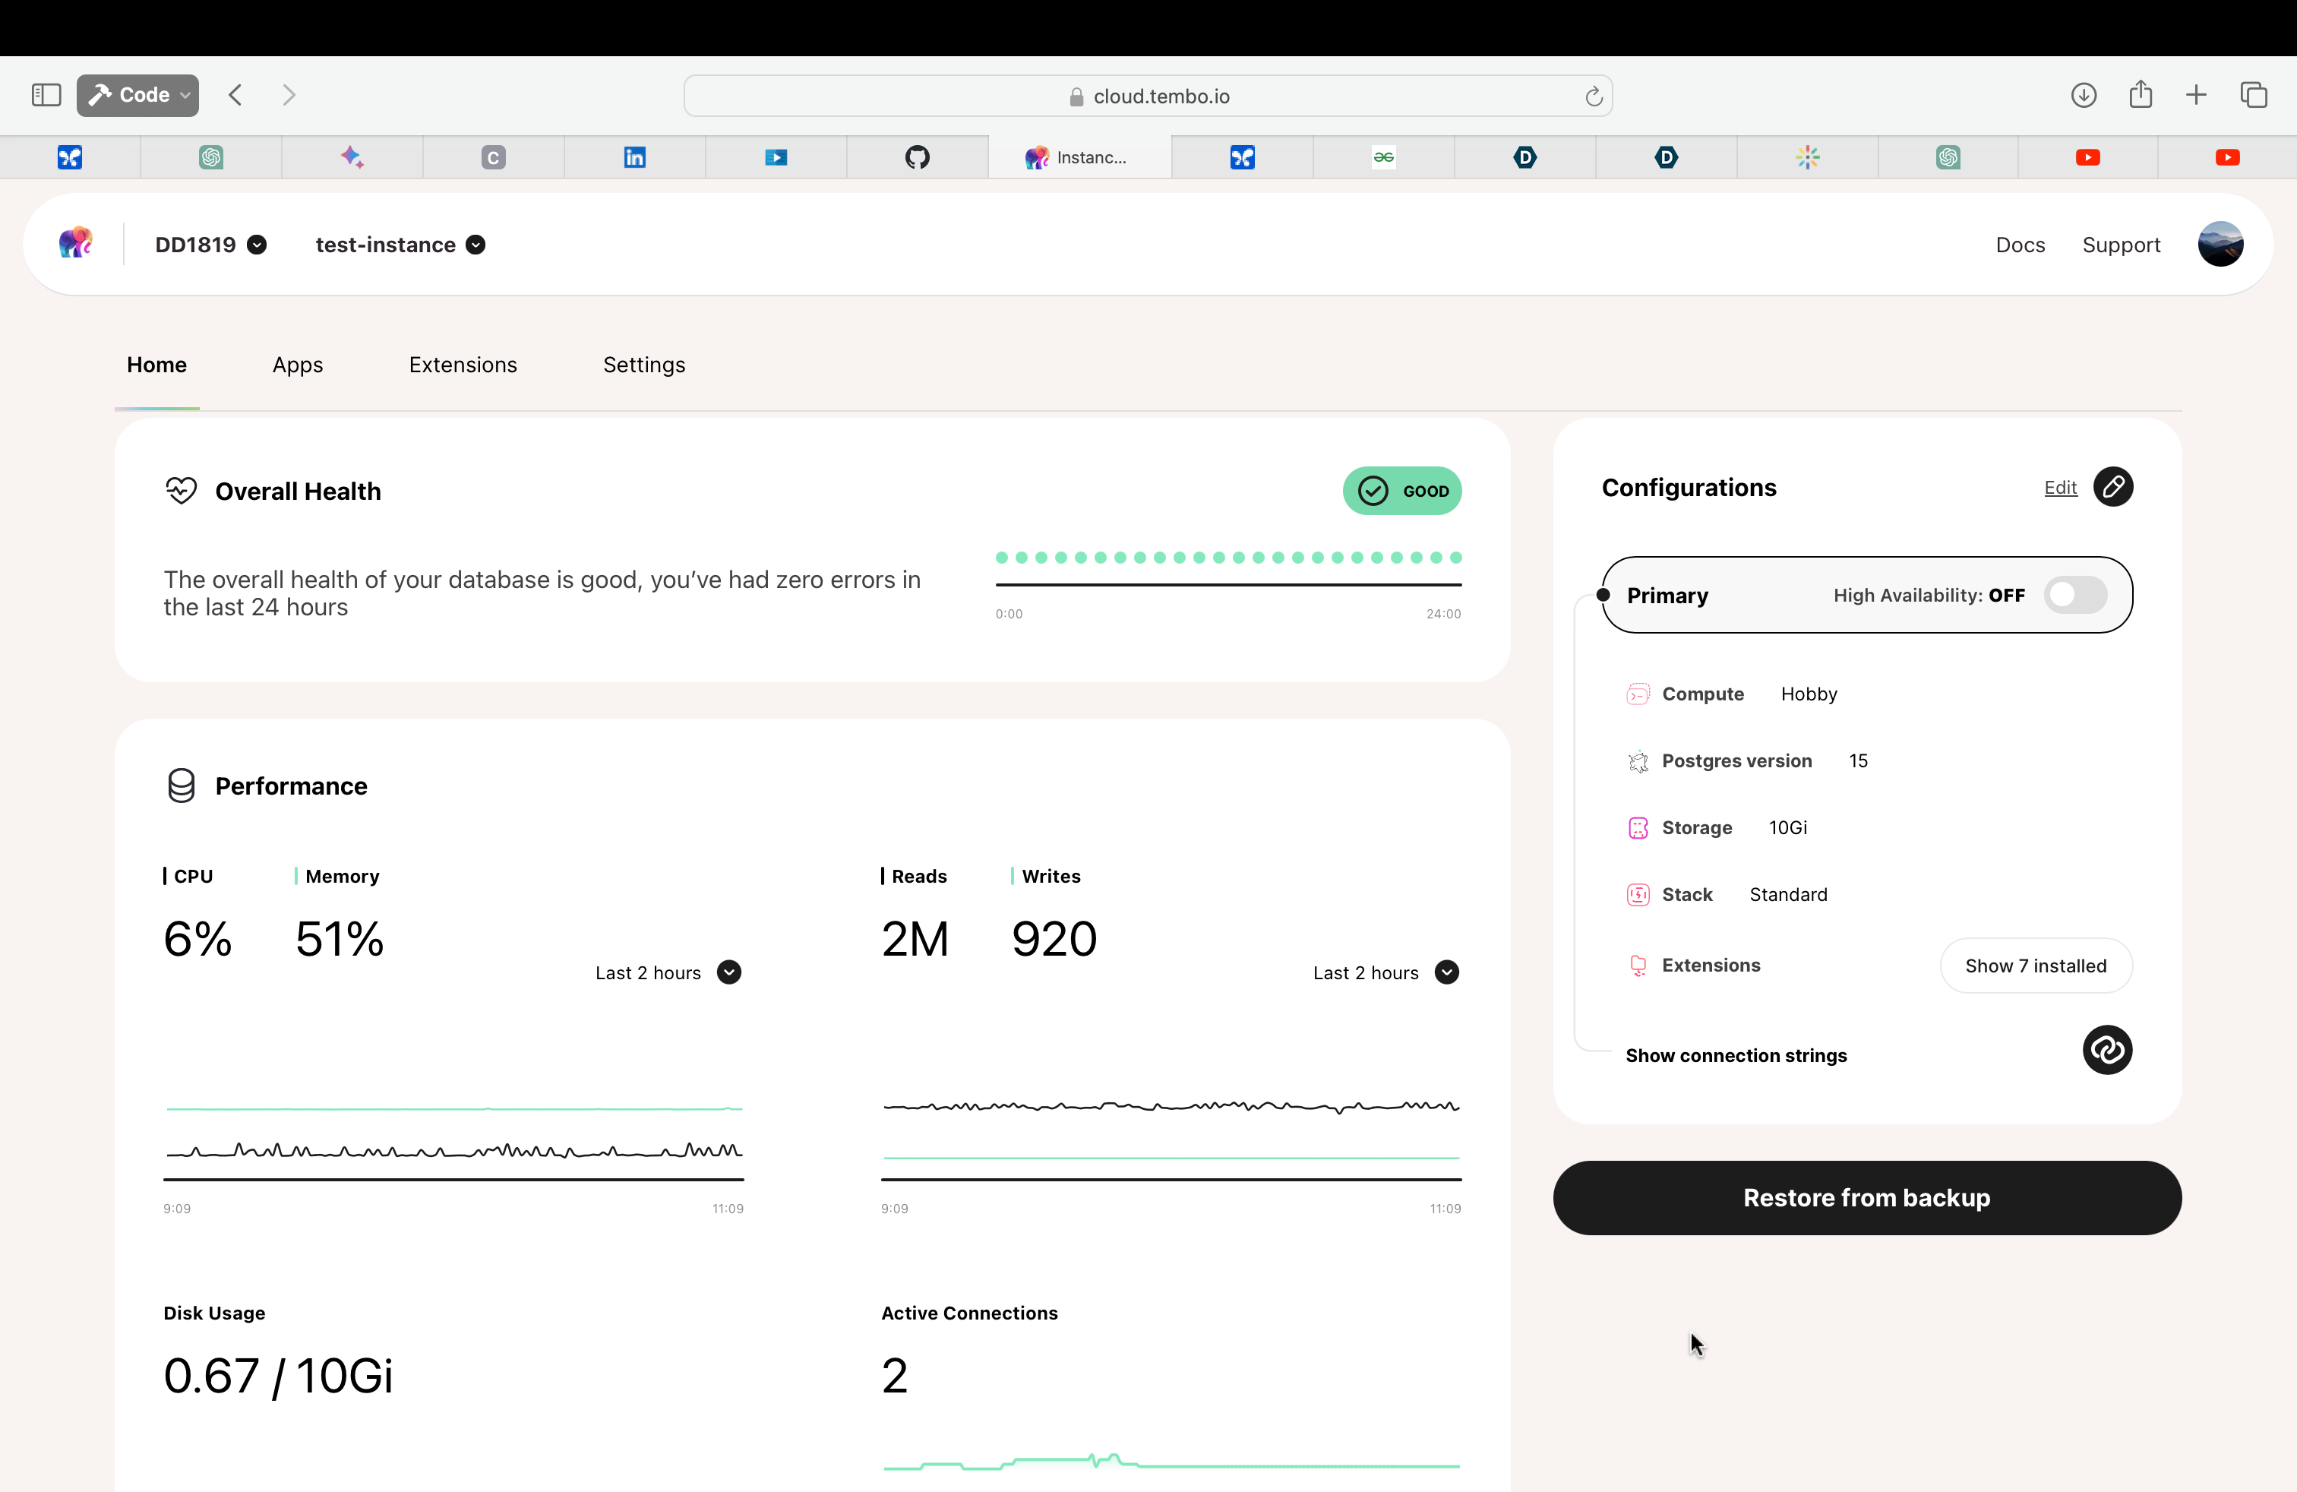
Task: Open the GitHub tab
Action: coord(917,157)
